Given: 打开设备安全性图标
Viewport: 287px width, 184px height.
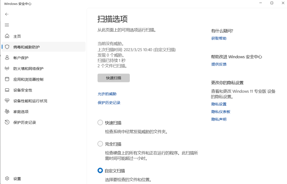Looking at the screenshot, I should pyautogui.click(x=7, y=90).
